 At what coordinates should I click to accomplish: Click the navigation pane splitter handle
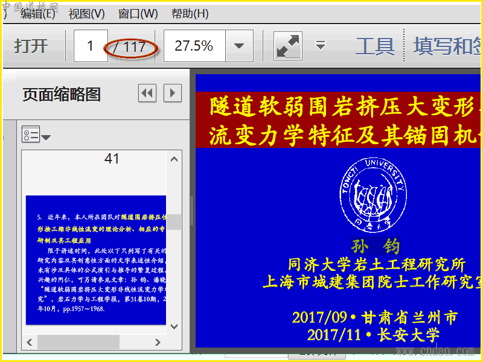[x=192, y=211]
